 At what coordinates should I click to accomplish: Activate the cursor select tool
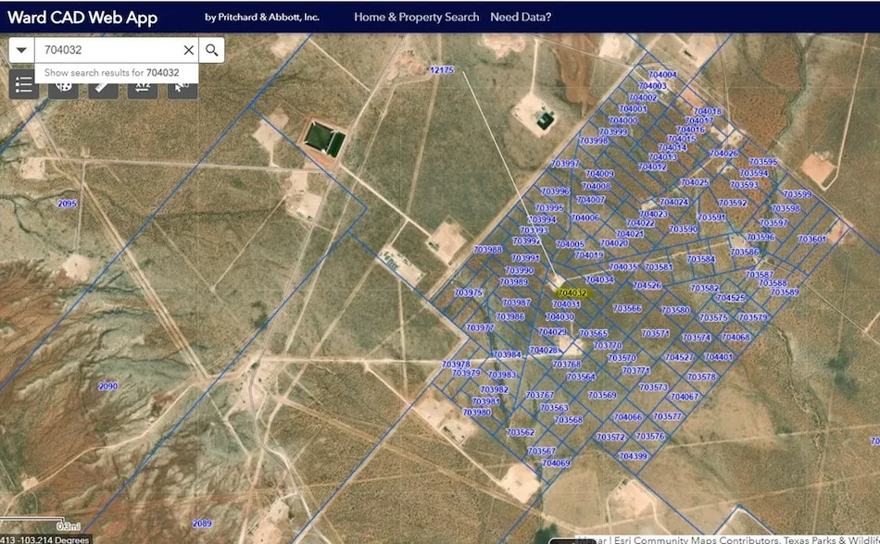coord(182,86)
